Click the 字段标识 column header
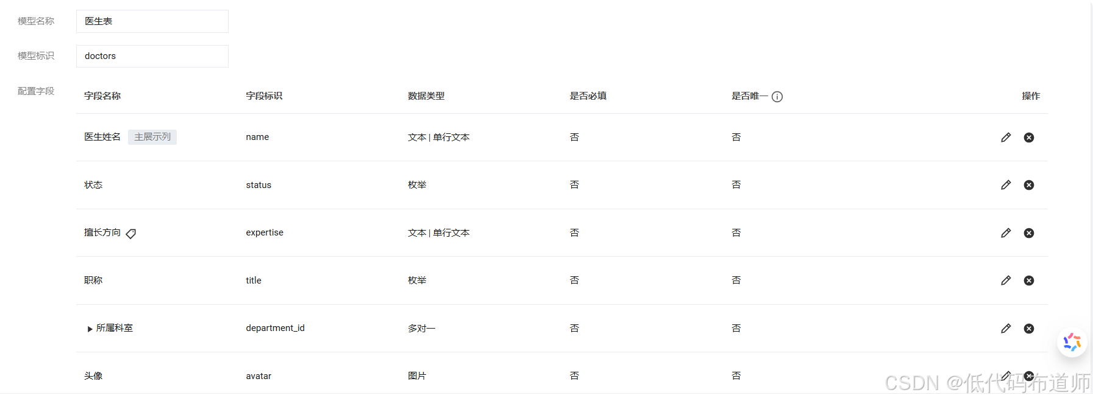 point(264,96)
